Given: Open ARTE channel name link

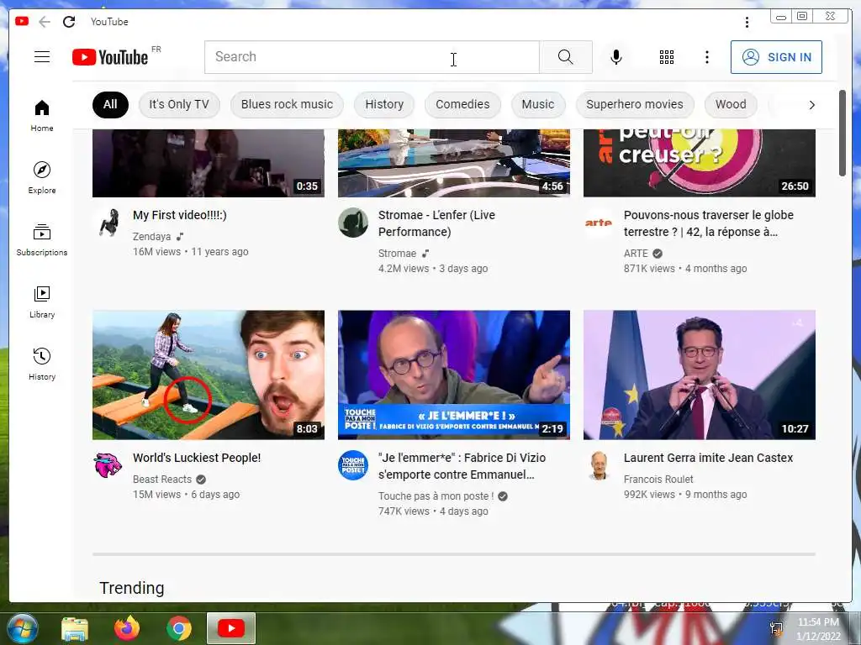Looking at the screenshot, I should [636, 254].
